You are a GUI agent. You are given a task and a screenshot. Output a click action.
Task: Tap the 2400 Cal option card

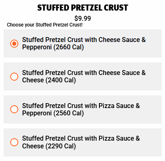click(x=83, y=77)
